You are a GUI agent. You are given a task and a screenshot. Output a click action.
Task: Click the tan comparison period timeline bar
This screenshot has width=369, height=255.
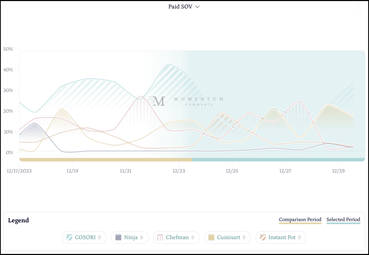(106, 160)
